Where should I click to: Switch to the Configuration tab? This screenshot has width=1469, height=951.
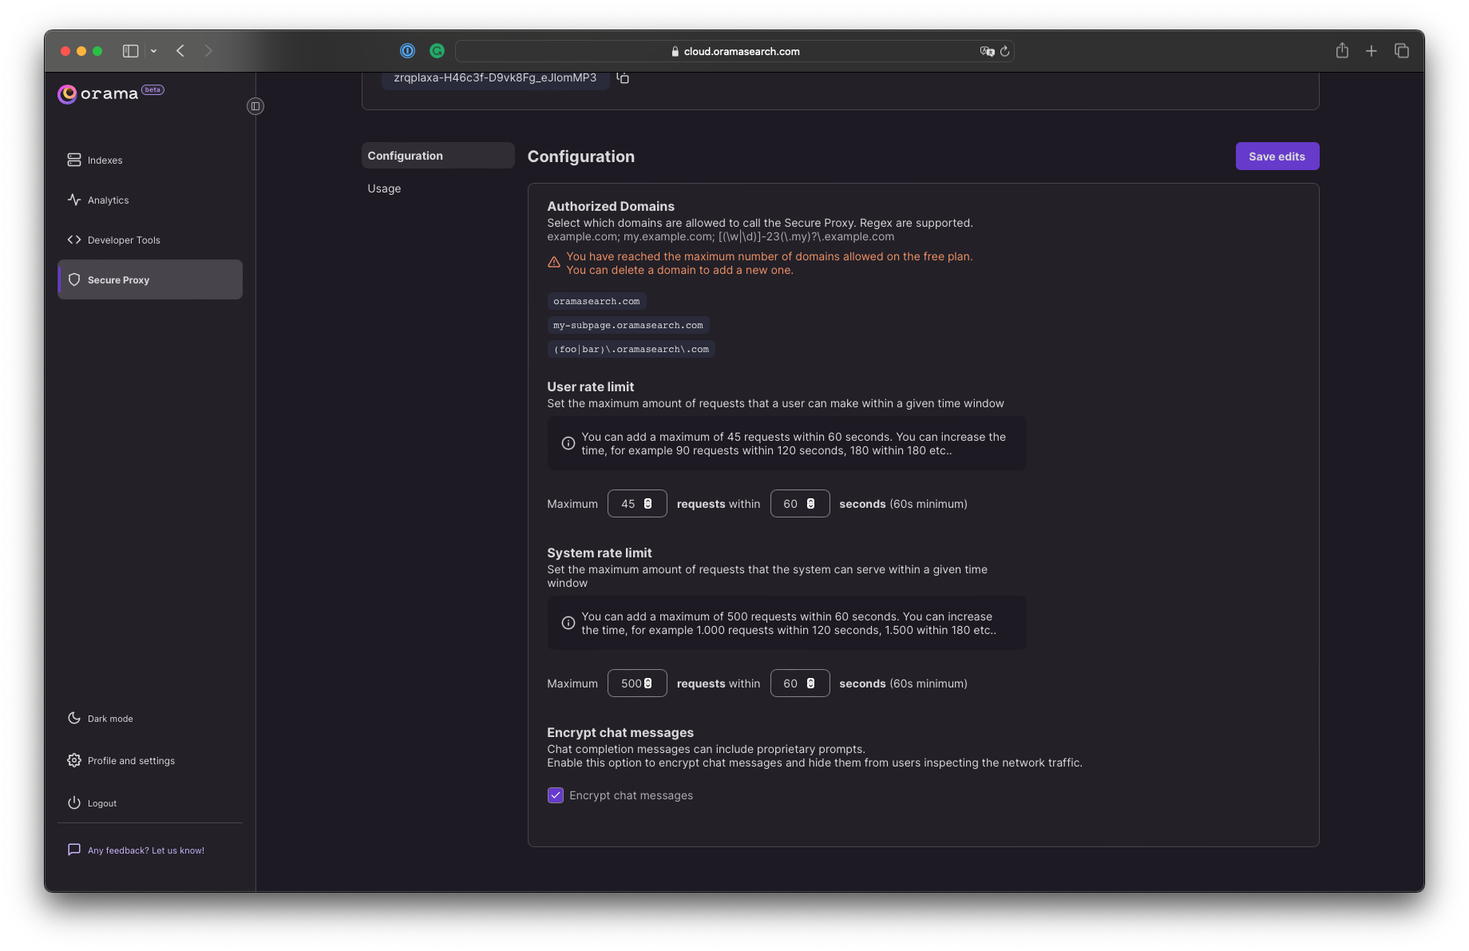tap(438, 156)
